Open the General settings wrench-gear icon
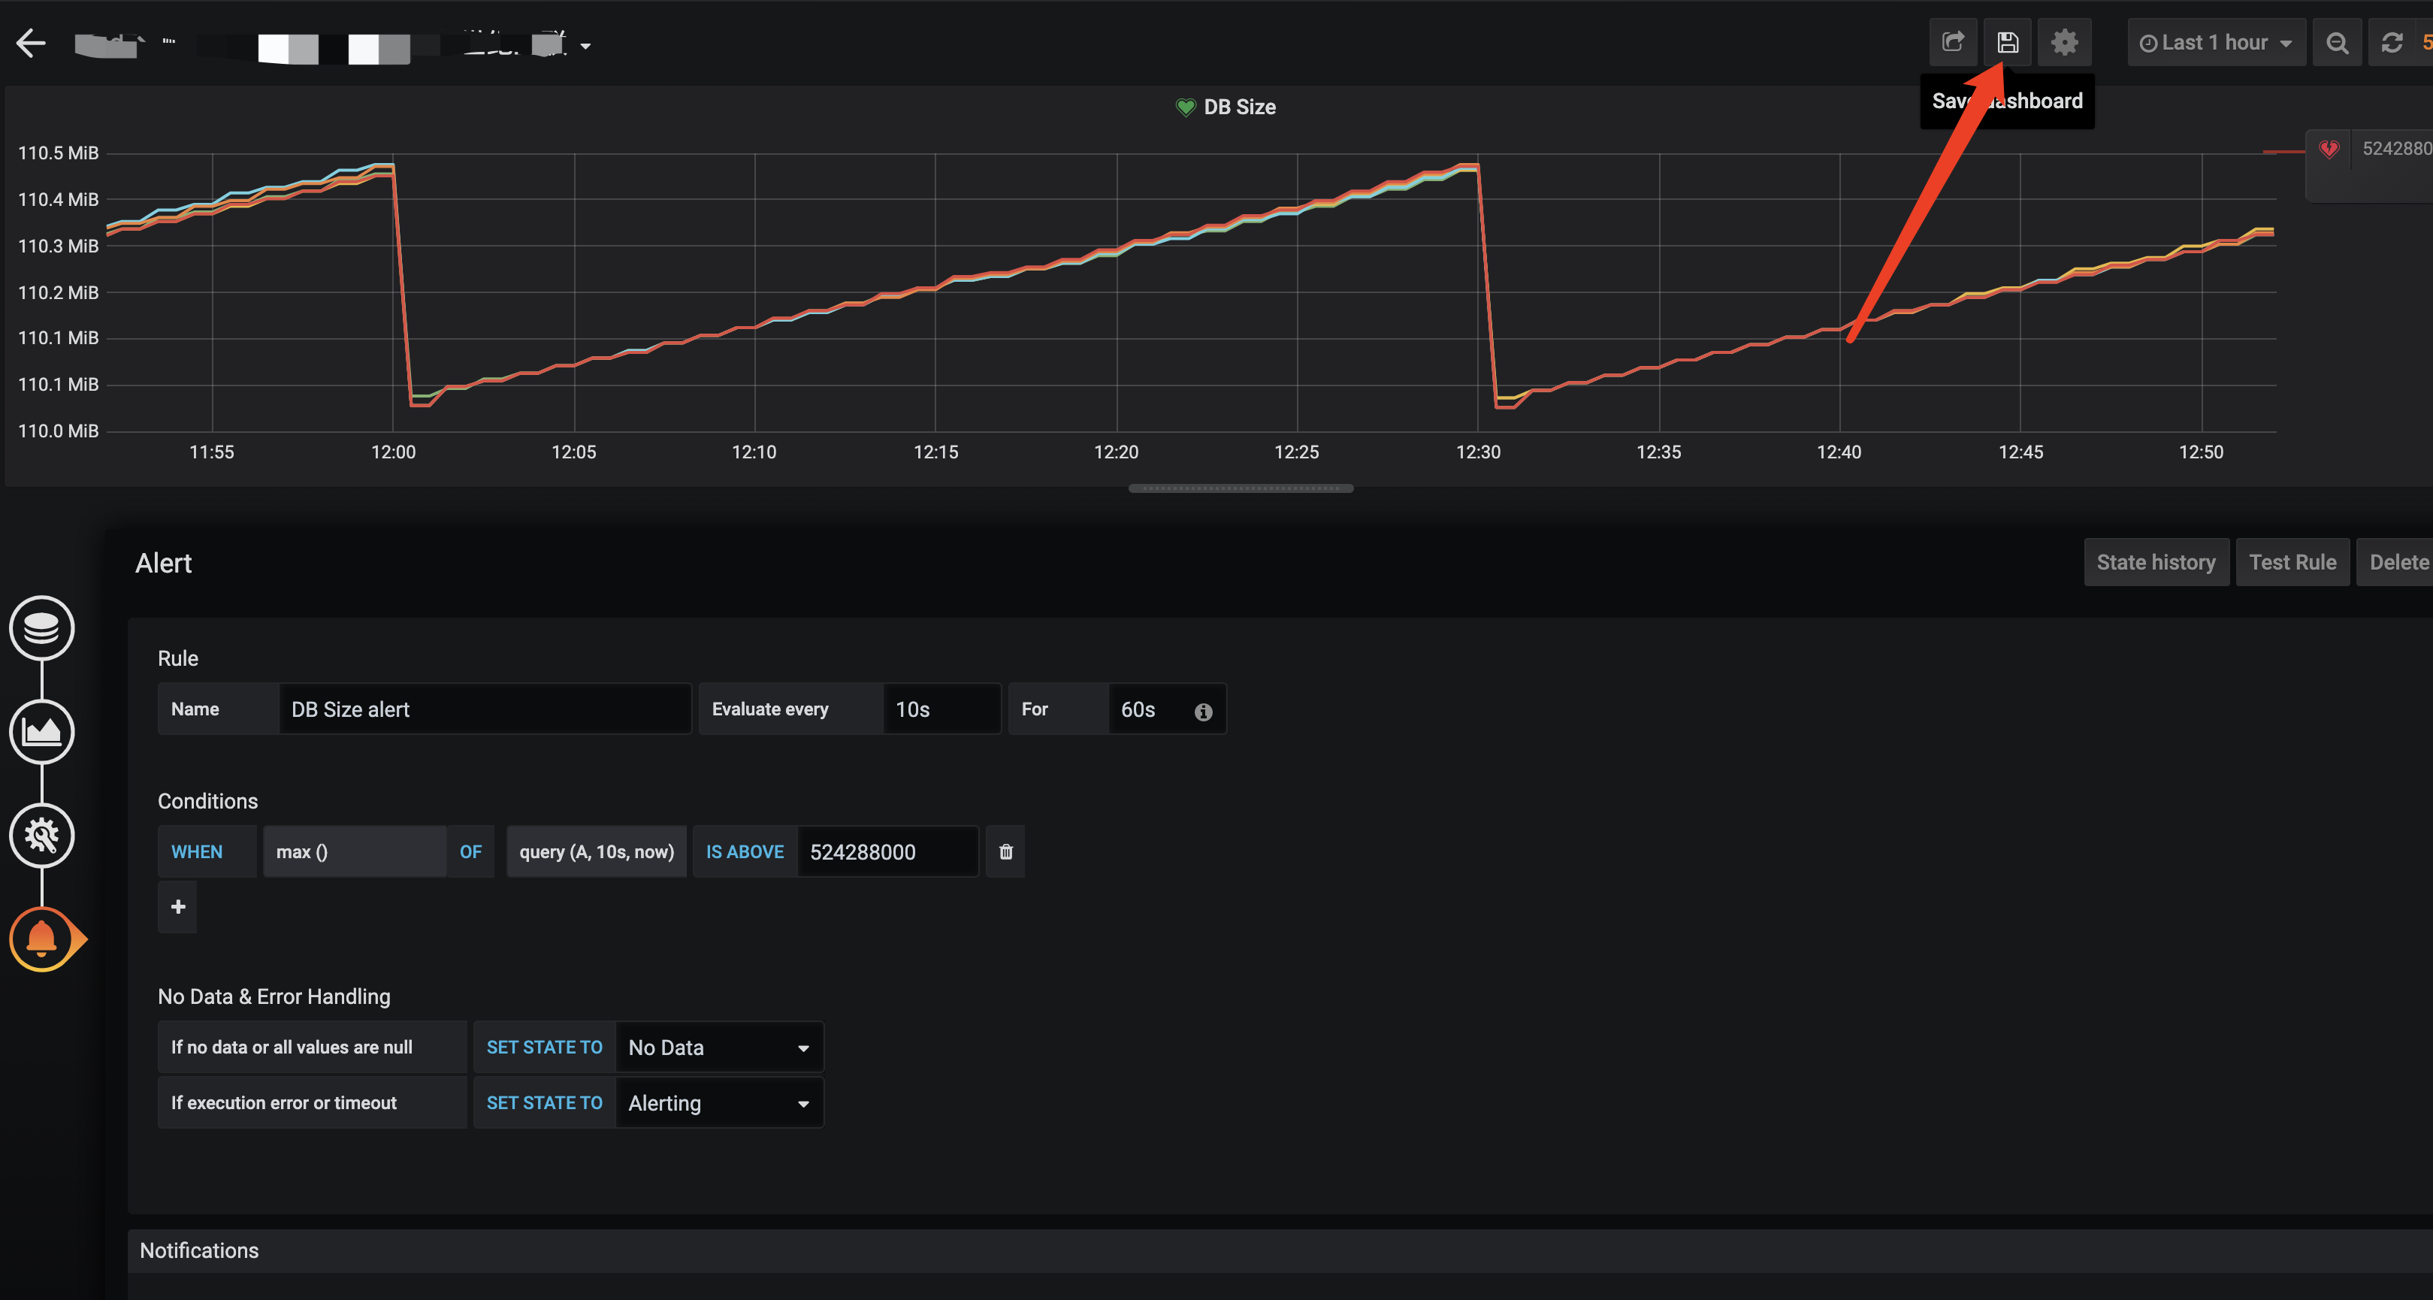 click(41, 835)
